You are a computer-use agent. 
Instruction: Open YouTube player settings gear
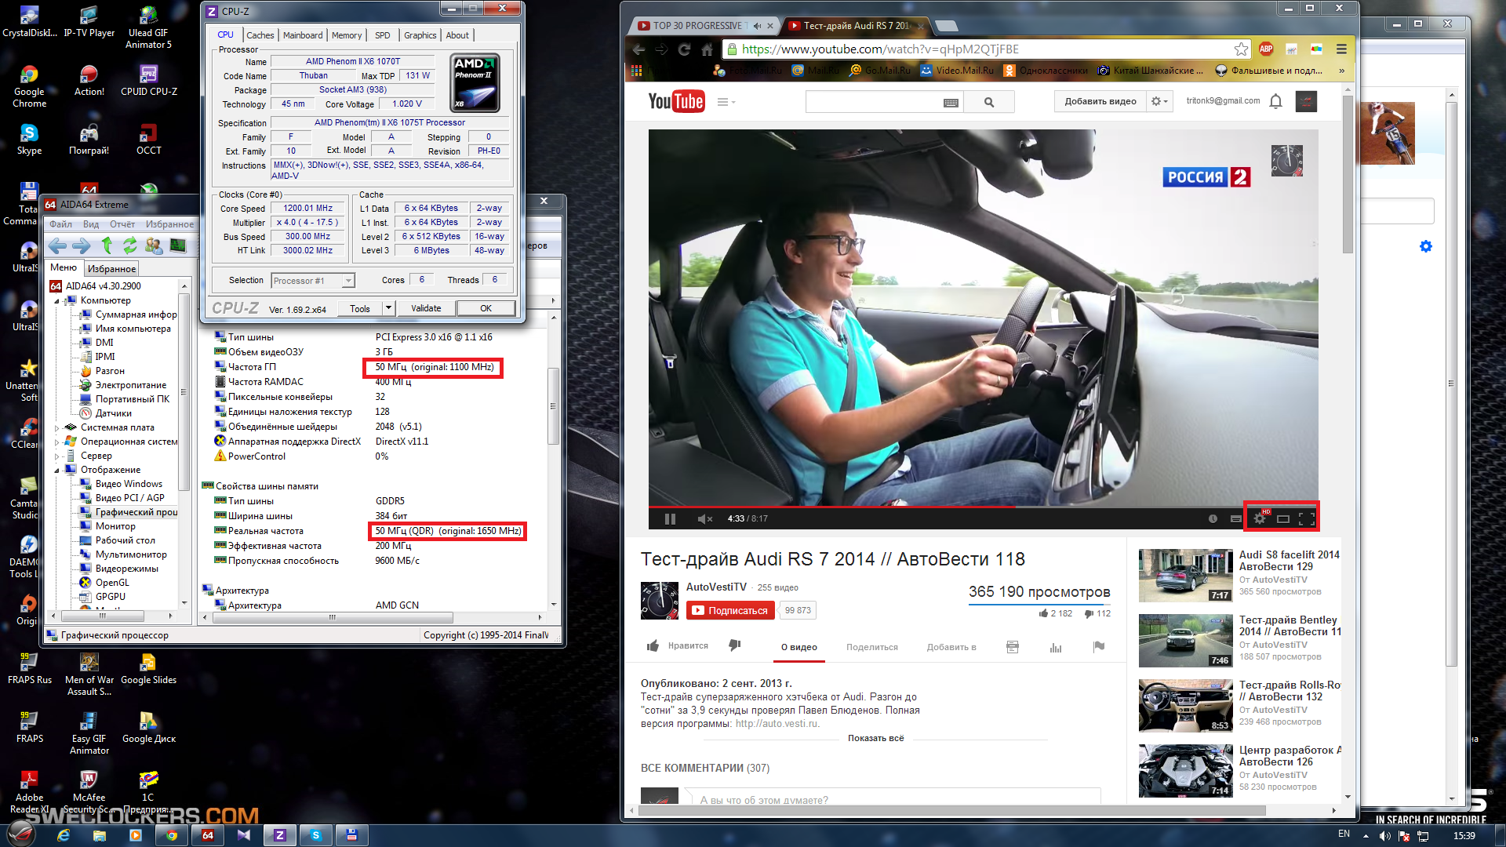1260,518
